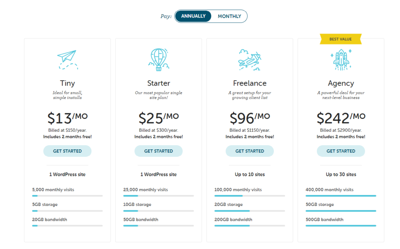This screenshot has height=249, width=400.
Task: Get started with the Starter plan
Action: (159, 151)
